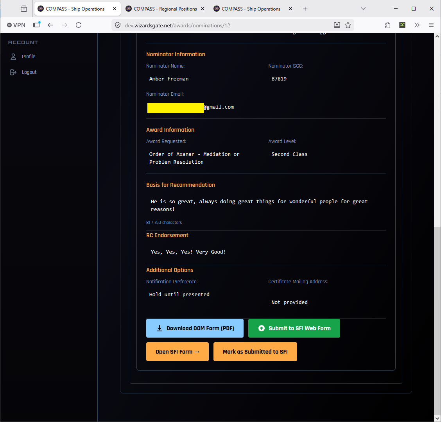441x422 pixels.
Task: Download the OOM Form PDF
Action: [195, 328]
